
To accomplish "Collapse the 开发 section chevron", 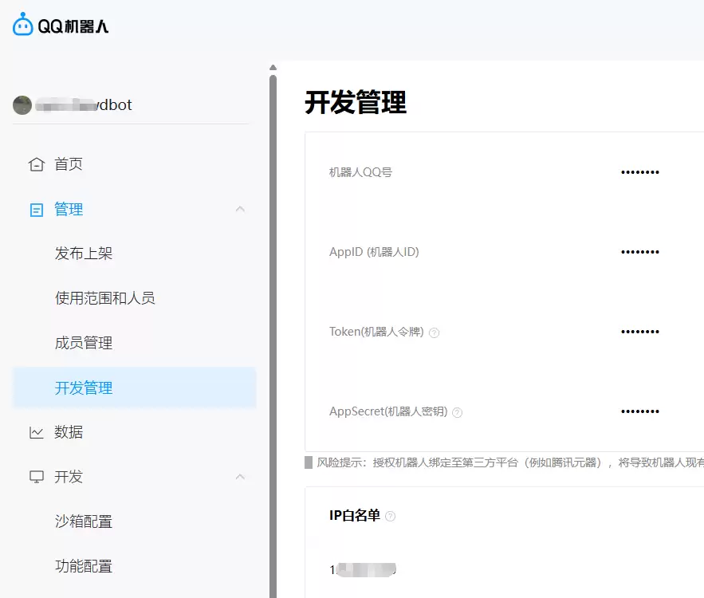I will click(x=240, y=477).
